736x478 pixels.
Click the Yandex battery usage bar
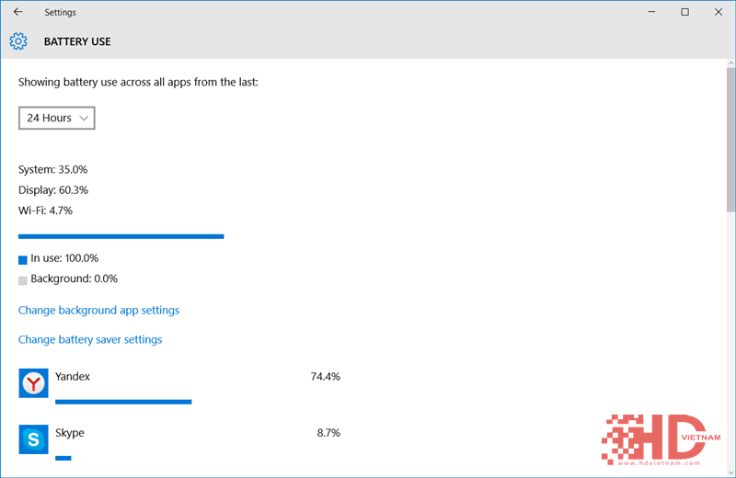click(123, 402)
